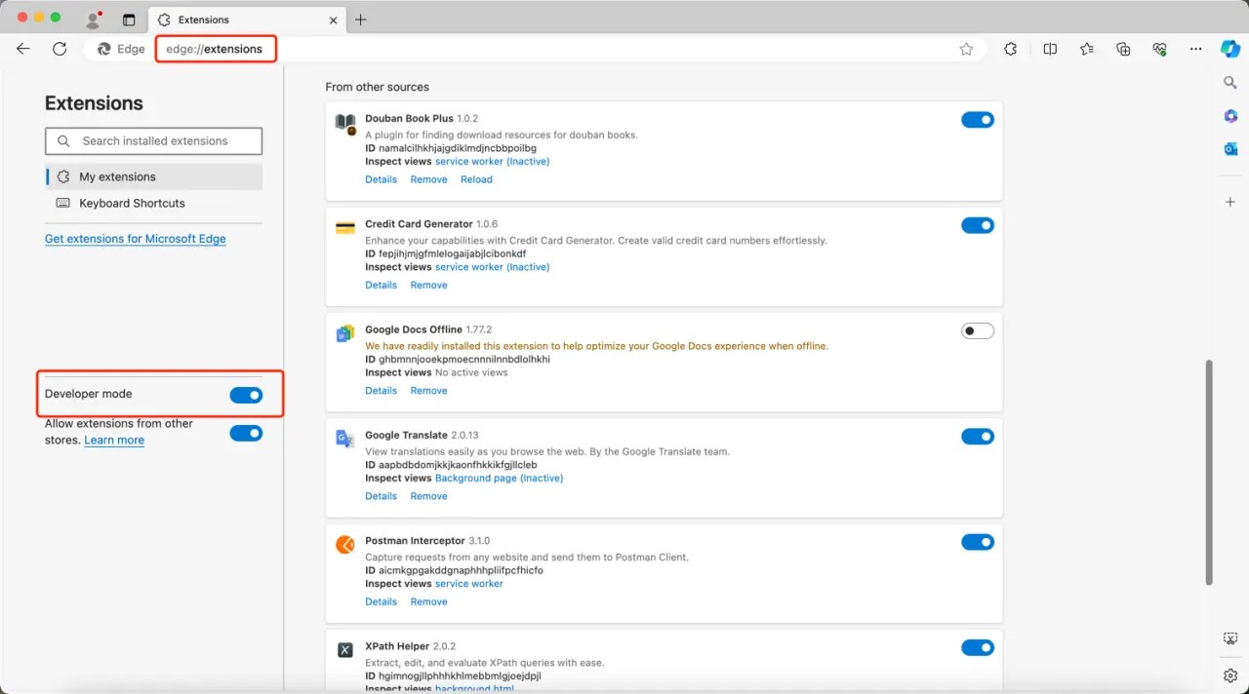Add a sidebar app with the plus icon
Image resolution: width=1249 pixels, height=694 pixels.
click(1230, 202)
